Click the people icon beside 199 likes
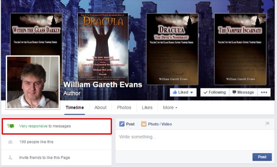Screen dimensions: 277x167 point(11,142)
